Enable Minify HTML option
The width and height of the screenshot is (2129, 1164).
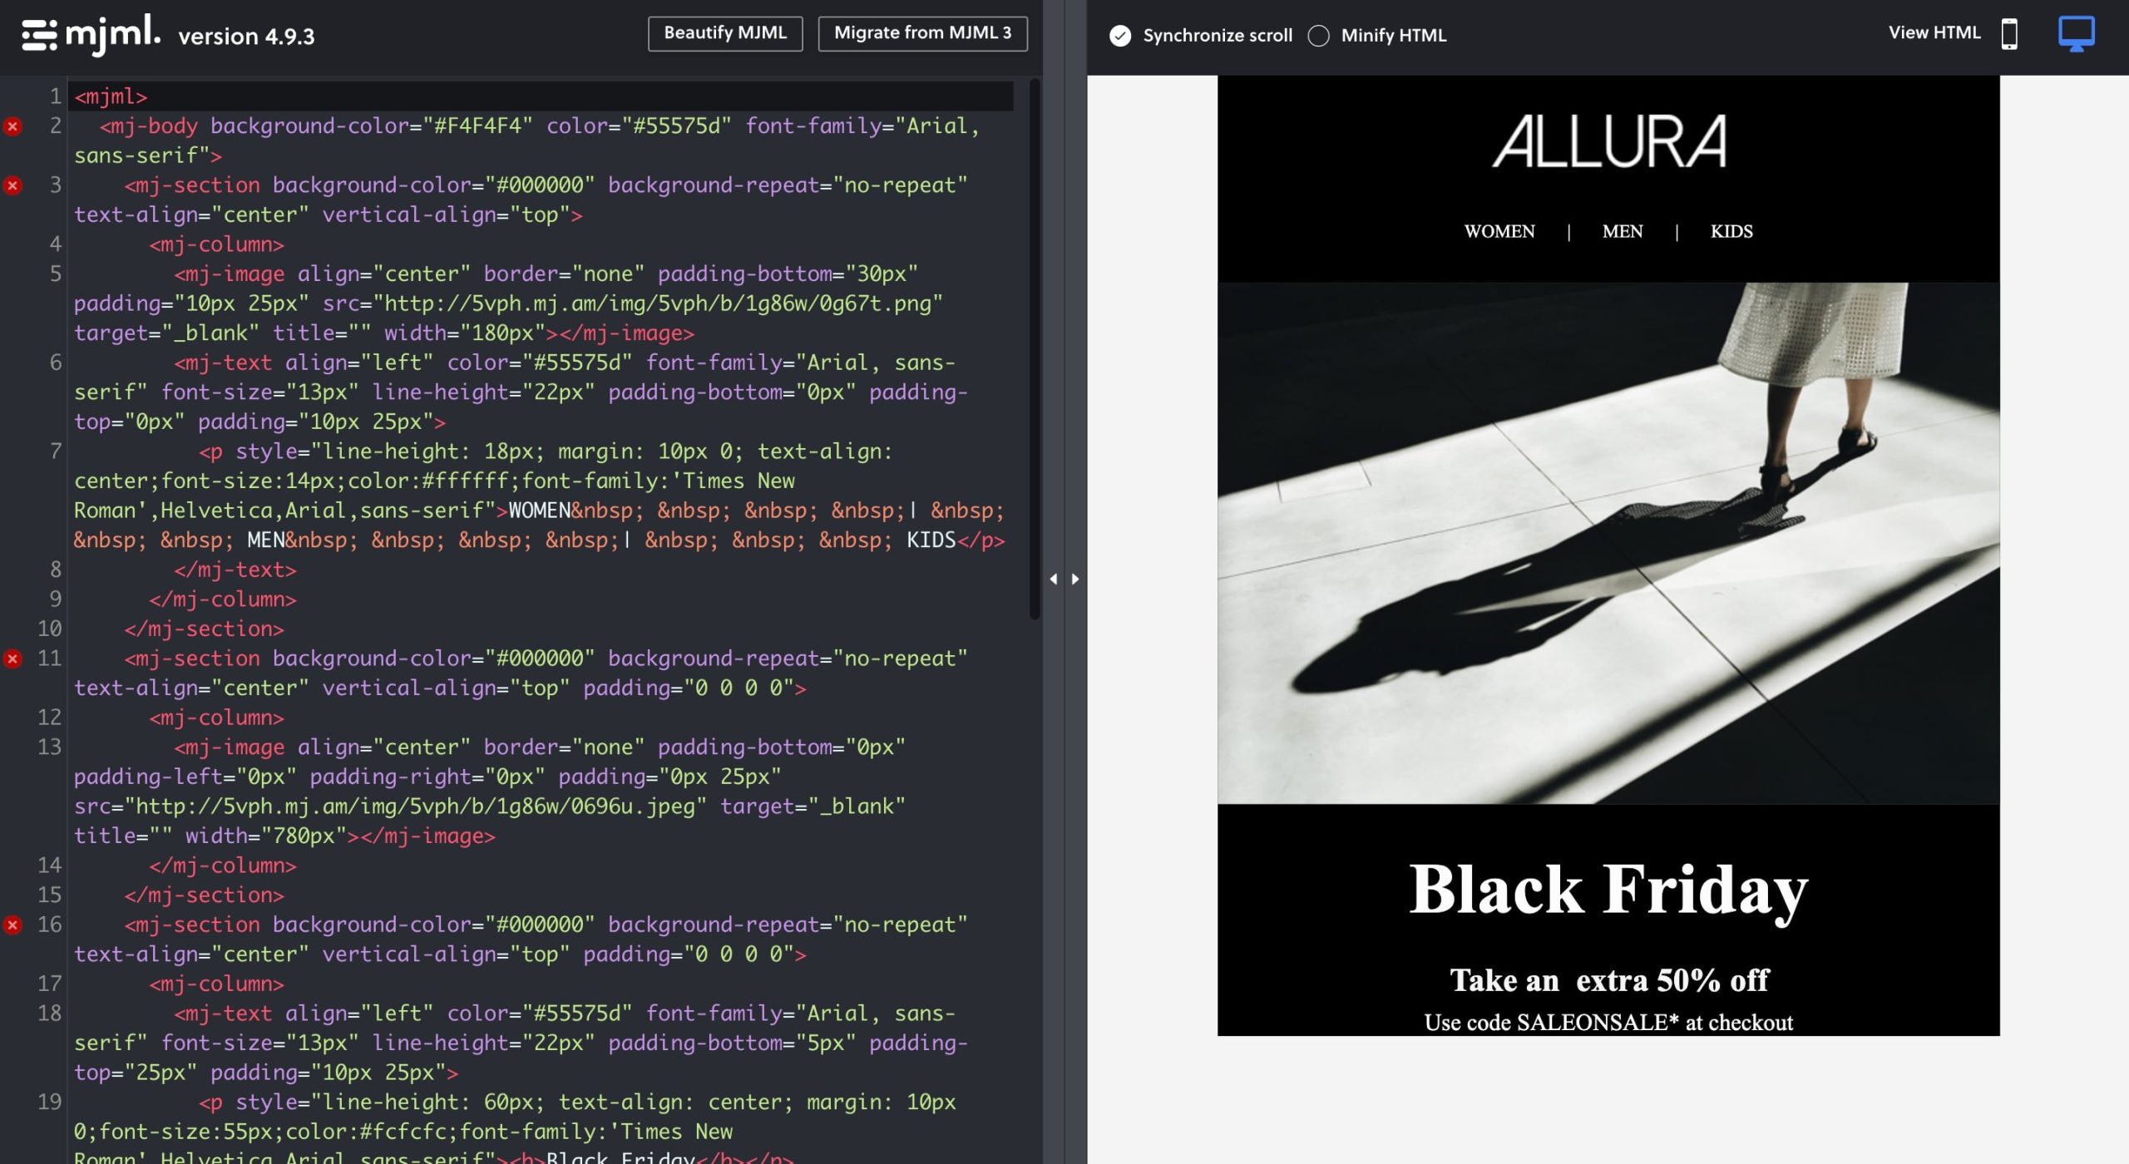click(x=1377, y=35)
